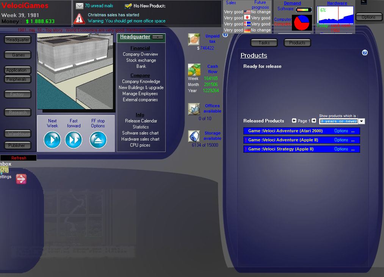Go to next page of released products

(314, 121)
